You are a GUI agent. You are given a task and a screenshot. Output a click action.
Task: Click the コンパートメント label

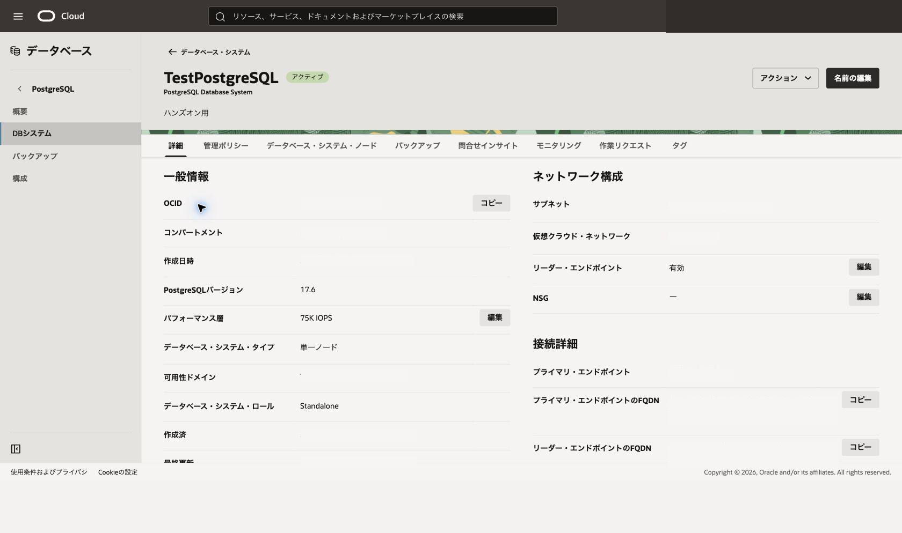click(193, 233)
